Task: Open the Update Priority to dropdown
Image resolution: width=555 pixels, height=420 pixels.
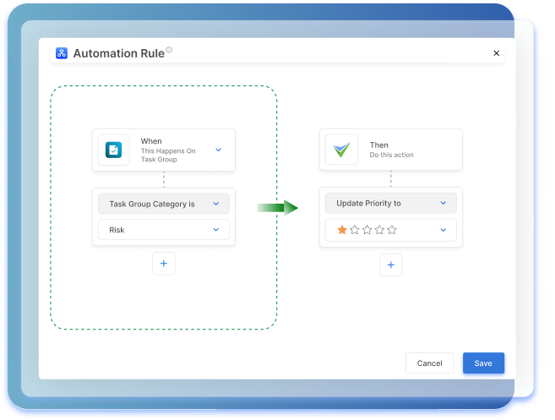Action: coord(390,204)
